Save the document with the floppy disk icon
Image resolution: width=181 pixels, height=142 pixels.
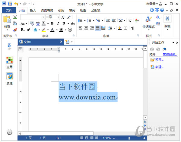10,4
